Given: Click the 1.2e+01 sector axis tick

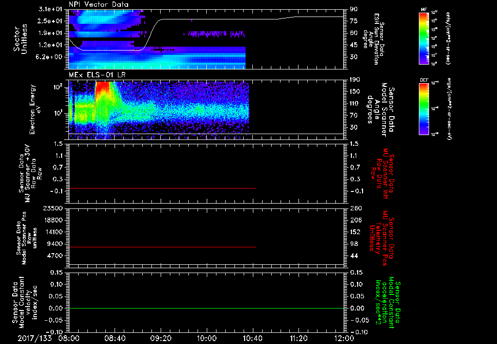Looking at the screenshot, I should (x=50, y=45).
